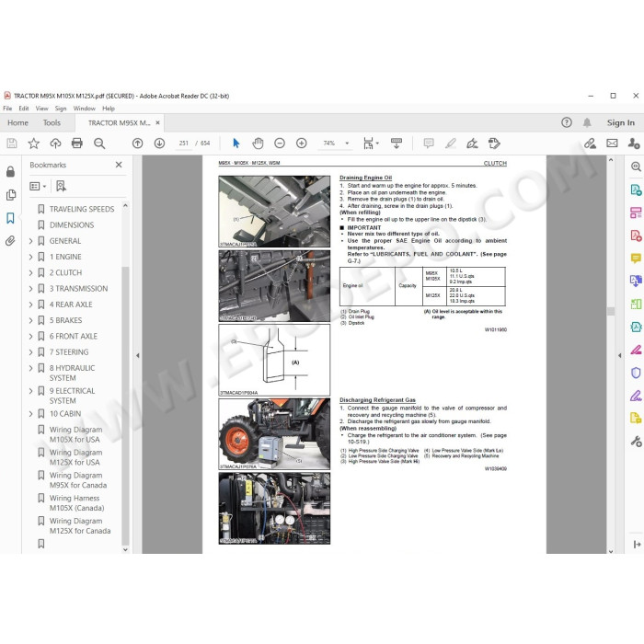The height and width of the screenshot is (644, 644).
Task: Open the Edit menu
Action: 24,109
